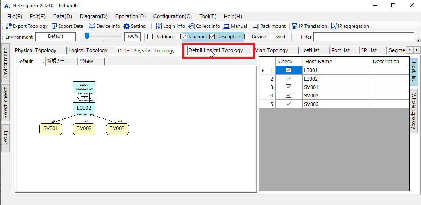Click the Collect Info icon
Viewport: 421px width, 205px height.
[191, 26]
